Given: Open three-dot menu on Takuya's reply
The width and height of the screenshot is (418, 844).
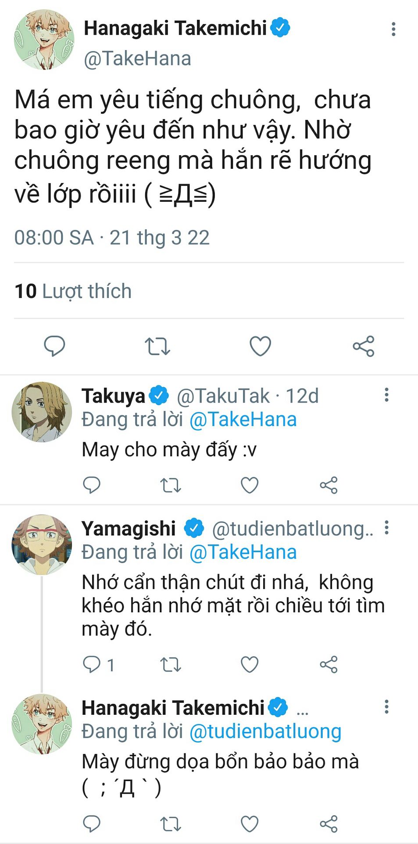Looking at the screenshot, I should coord(386,395).
